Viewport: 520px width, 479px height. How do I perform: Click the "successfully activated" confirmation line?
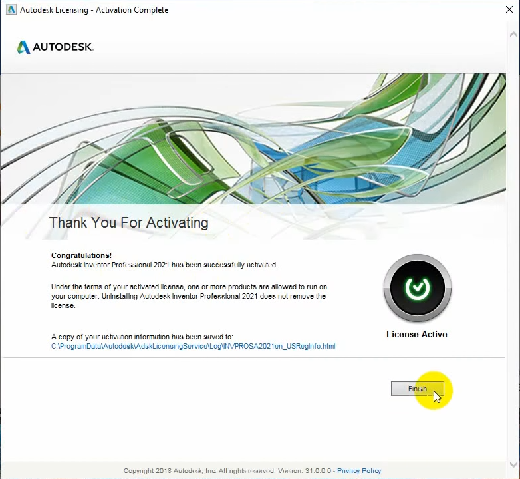pos(164,265)
